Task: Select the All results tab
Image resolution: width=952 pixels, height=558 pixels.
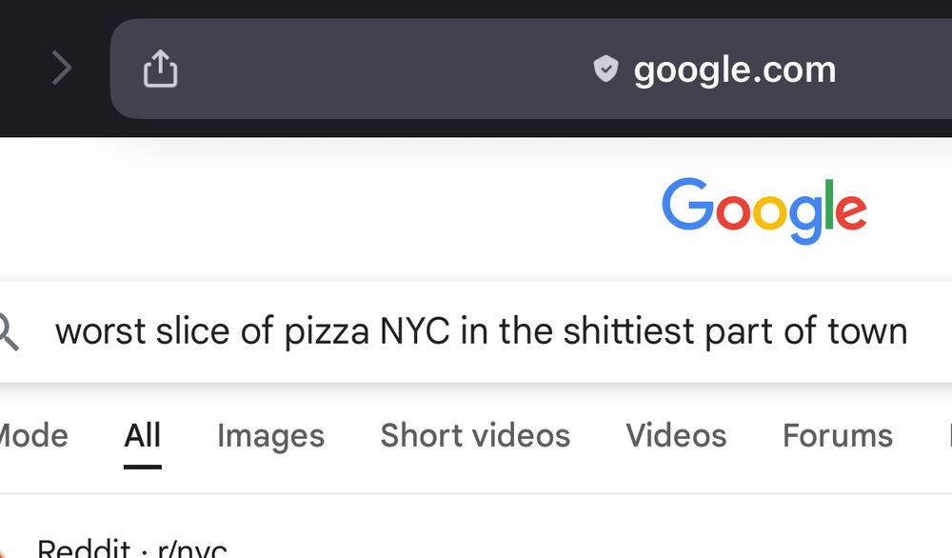Action: coord(143,435)
